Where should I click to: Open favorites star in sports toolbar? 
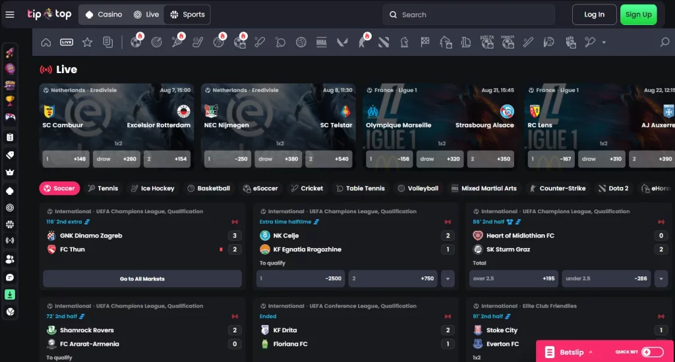(x=88, y=42)
